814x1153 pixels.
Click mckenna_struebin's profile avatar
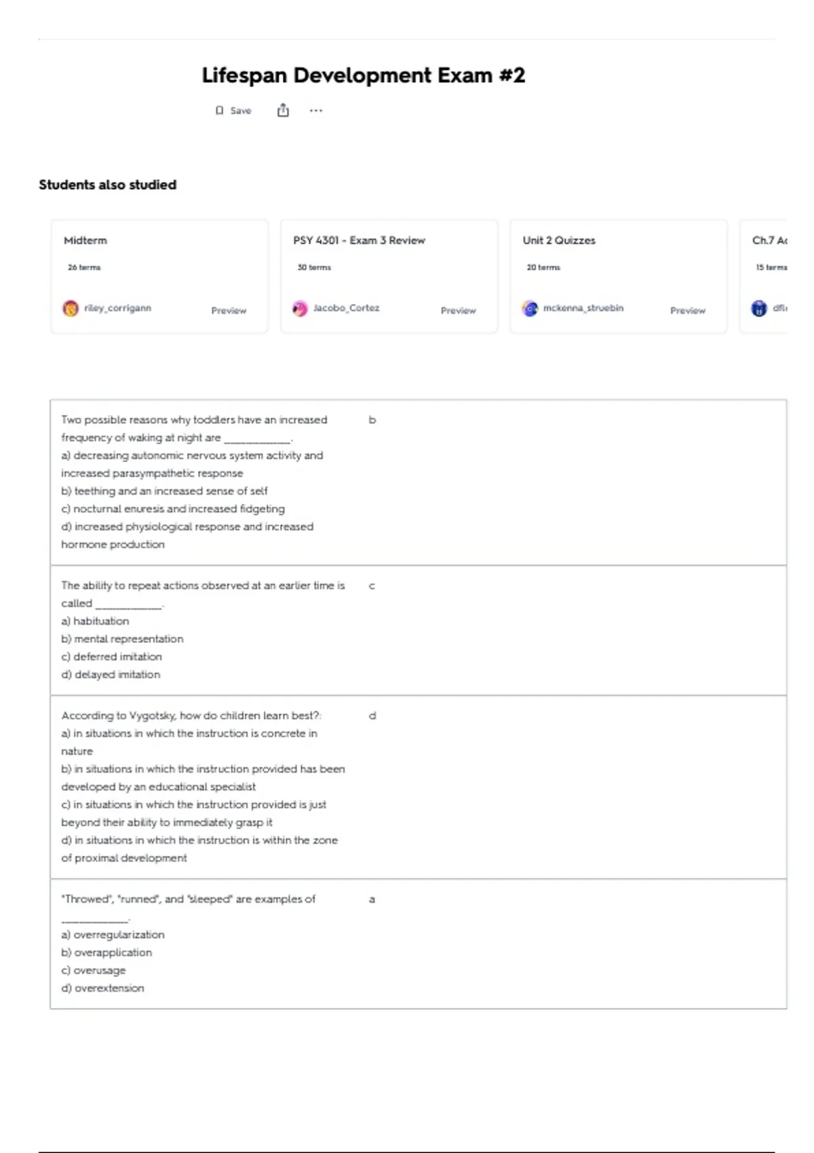click(x=530, y=309)
